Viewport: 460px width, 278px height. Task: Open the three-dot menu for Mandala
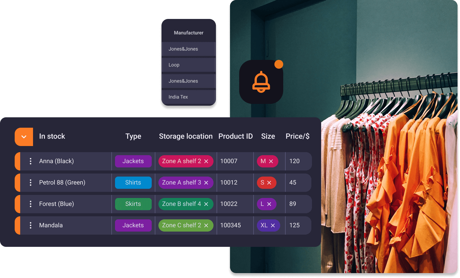coord(30,225)
